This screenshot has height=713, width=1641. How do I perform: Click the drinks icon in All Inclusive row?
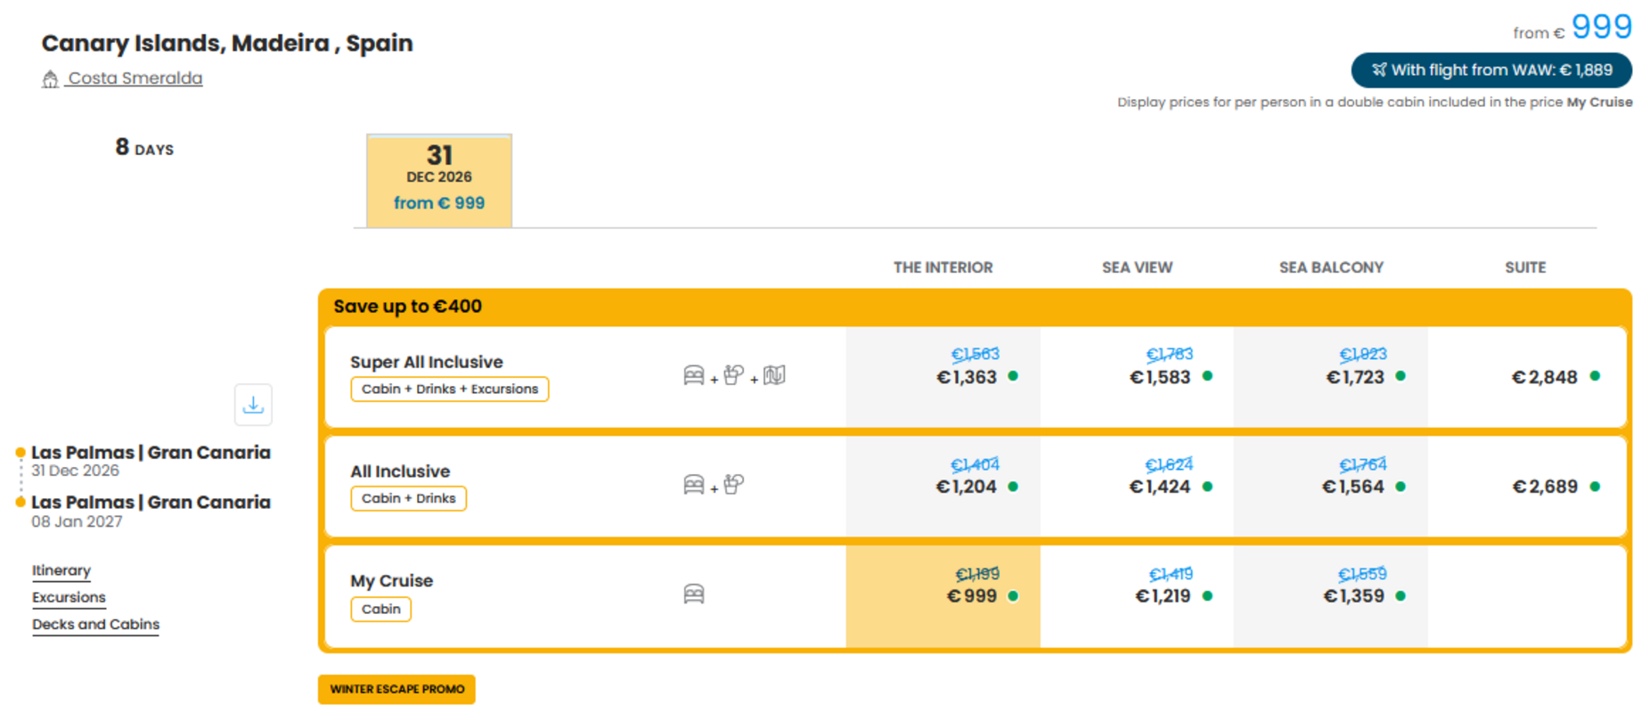tap(734, 484)
